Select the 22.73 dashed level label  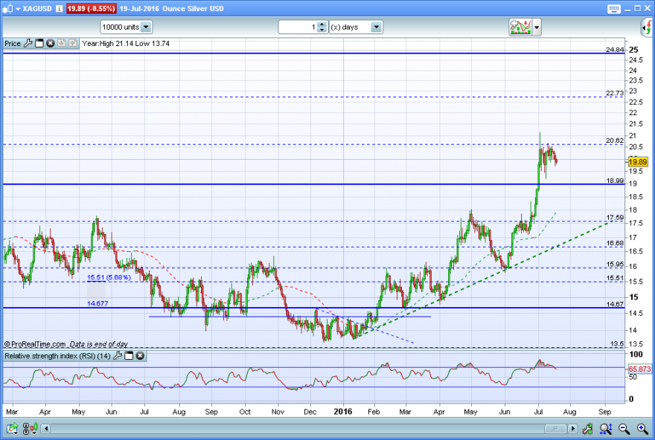(615, 93)
